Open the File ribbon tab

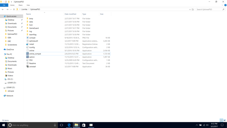pyautogui.click(x=4, y=5)
